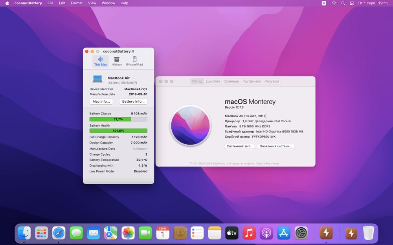Select the Дисплеї tab
Screen dimensions: 393x245
coord(213,81)
